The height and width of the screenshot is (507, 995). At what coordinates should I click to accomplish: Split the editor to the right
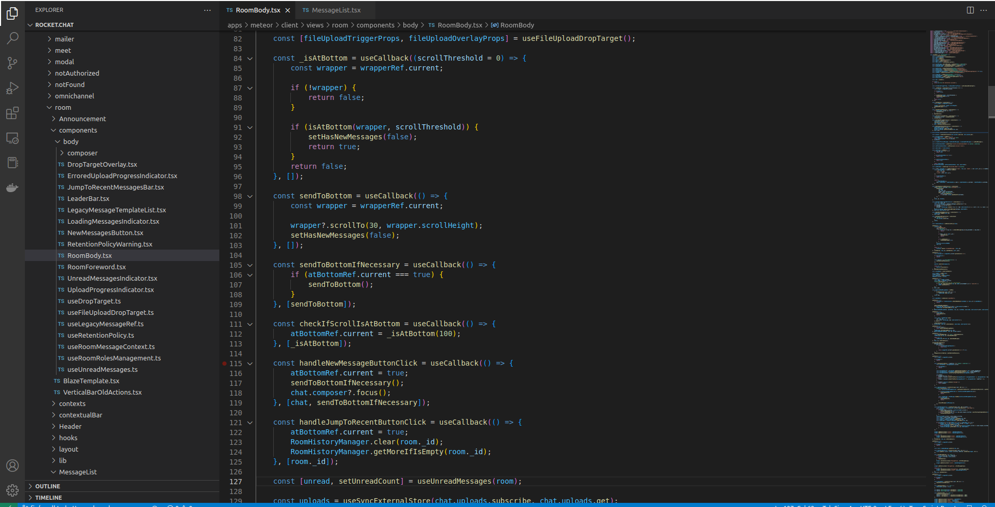[x=970, y=10]
